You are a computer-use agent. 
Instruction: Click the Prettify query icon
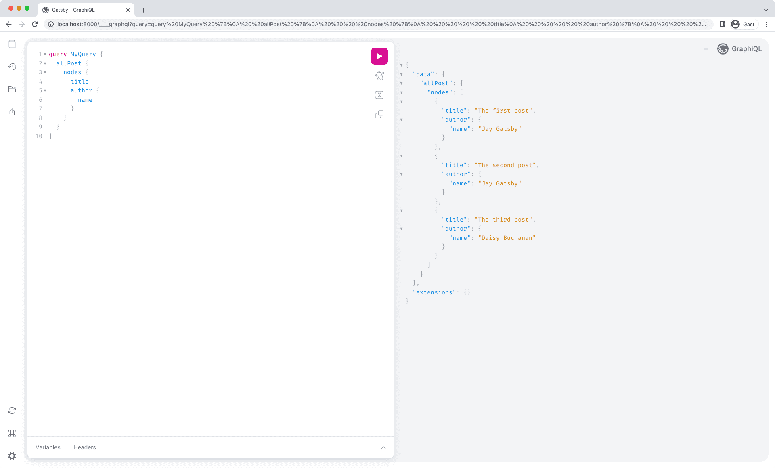(x=379, y=76)
